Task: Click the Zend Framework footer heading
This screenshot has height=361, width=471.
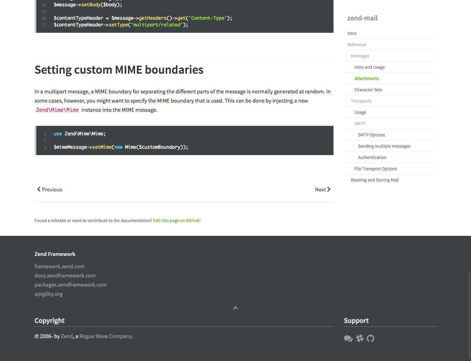Action: (x=55, y=254)
